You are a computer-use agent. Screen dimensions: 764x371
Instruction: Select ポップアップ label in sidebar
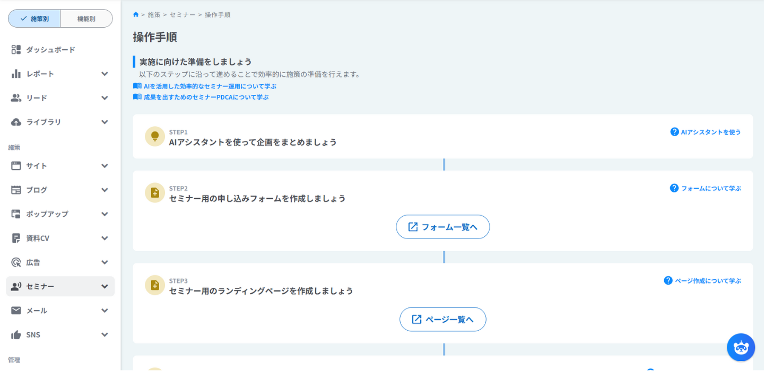(47, 214)
